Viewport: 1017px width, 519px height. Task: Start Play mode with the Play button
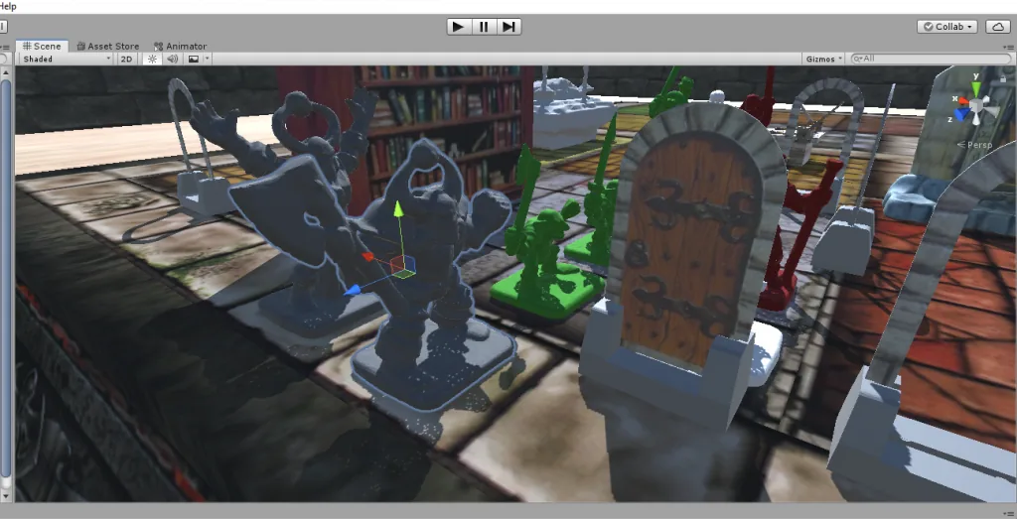click(x=459, y=27)
